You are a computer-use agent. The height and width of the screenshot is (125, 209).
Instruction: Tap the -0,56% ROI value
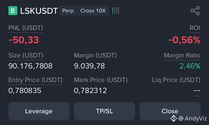coord(184,40)
